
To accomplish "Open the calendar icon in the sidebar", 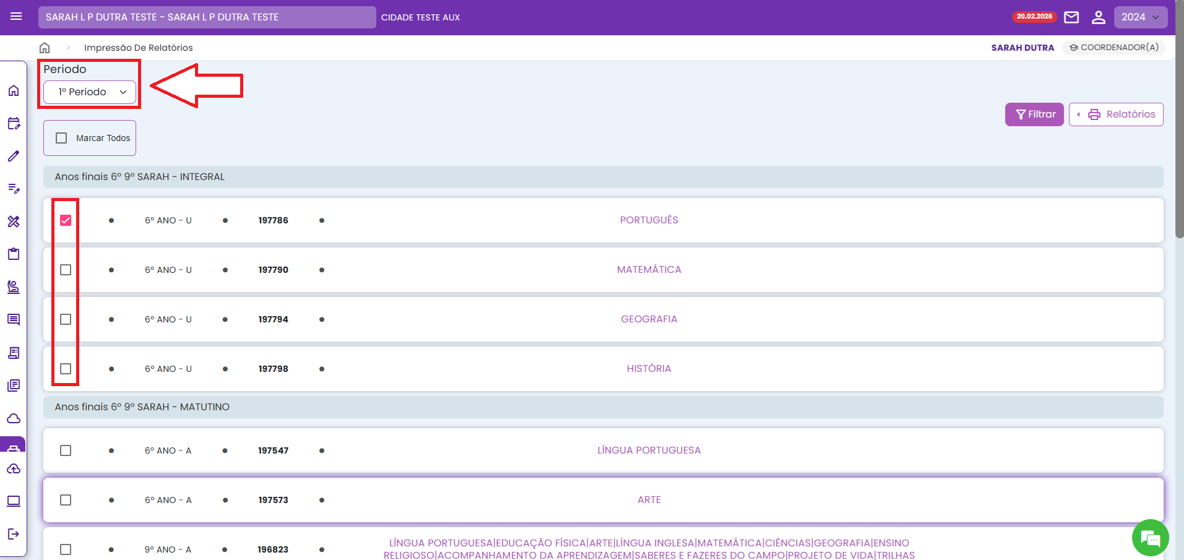I will pos(14,123).
